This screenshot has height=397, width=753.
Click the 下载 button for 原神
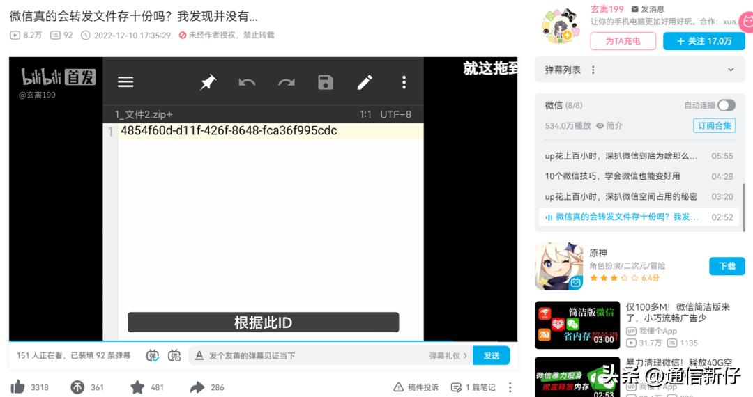pos(727,266)
